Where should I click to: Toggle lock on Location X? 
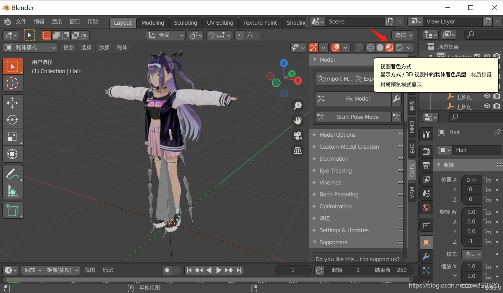pos(487,180)
